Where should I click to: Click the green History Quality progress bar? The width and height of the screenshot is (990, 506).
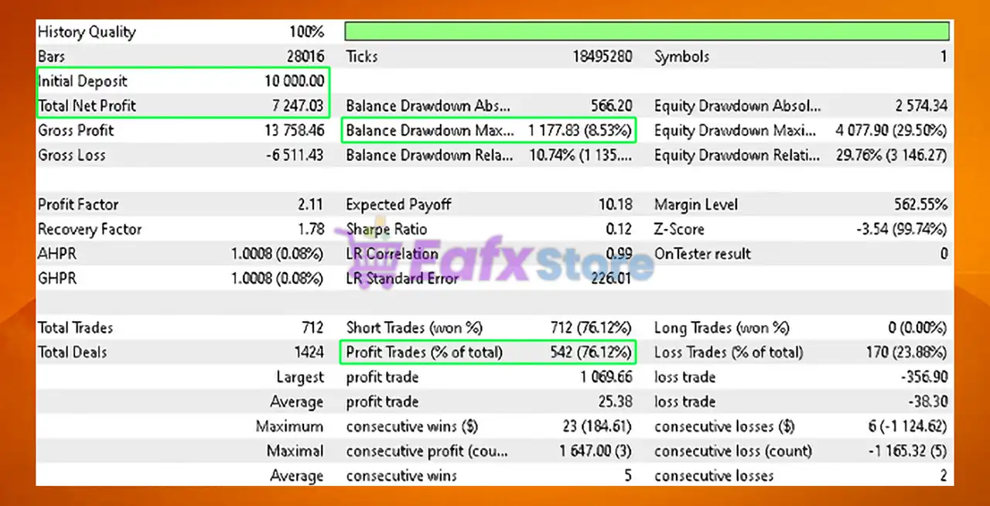647,32
